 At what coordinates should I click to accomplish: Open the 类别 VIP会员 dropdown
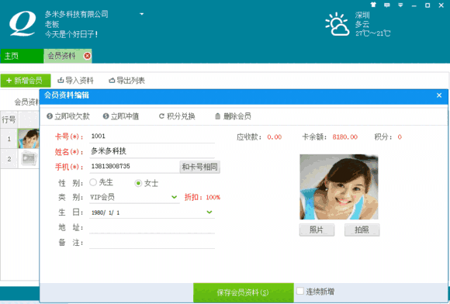[x=134, y=197]
